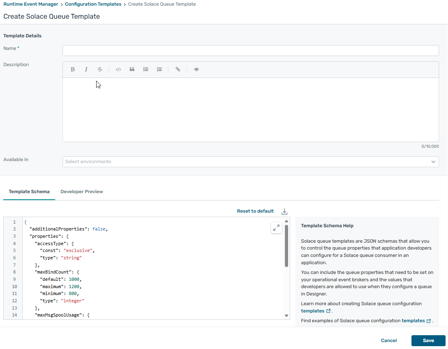Viewport: 448px width, 349px height.
Task: Insert a bulleted list
Action: [146, 69]
